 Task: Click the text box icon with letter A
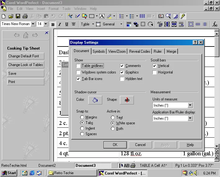102,16
